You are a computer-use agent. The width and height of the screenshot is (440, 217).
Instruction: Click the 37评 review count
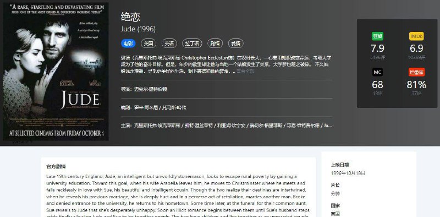tap(417, 93)
